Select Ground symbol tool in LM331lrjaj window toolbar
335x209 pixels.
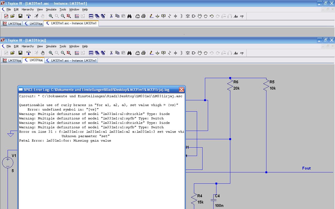point(158,53)
